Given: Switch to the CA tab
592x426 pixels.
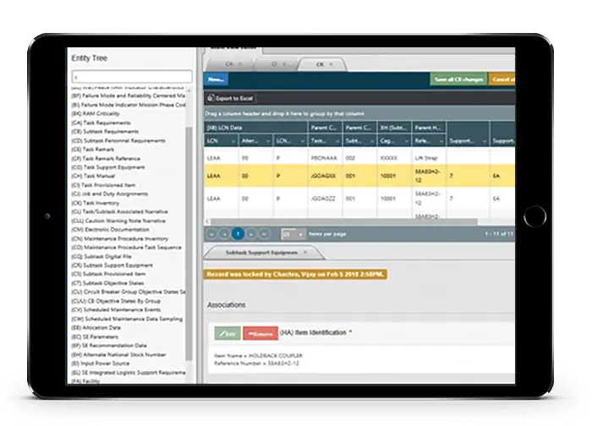Looking at the screenshot, I should click(x=229, y=64).
